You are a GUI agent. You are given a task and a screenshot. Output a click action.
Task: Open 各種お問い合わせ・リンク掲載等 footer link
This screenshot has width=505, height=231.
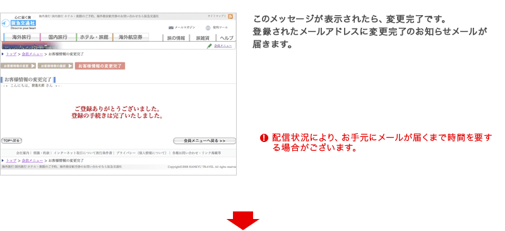tap(196, 153)
